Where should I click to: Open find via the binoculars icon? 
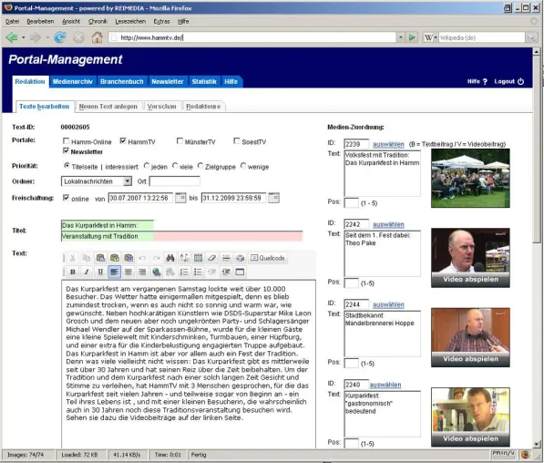170,258
